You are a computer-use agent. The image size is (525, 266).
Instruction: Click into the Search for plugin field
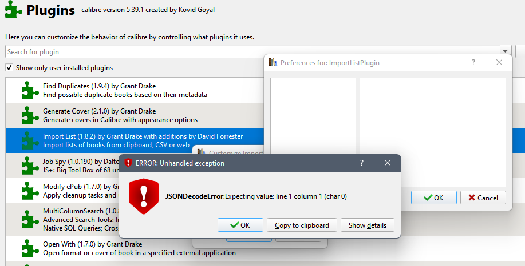[x=252, y=52]
